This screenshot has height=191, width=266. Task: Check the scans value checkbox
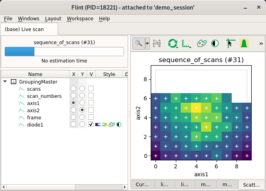click(91, 88)
